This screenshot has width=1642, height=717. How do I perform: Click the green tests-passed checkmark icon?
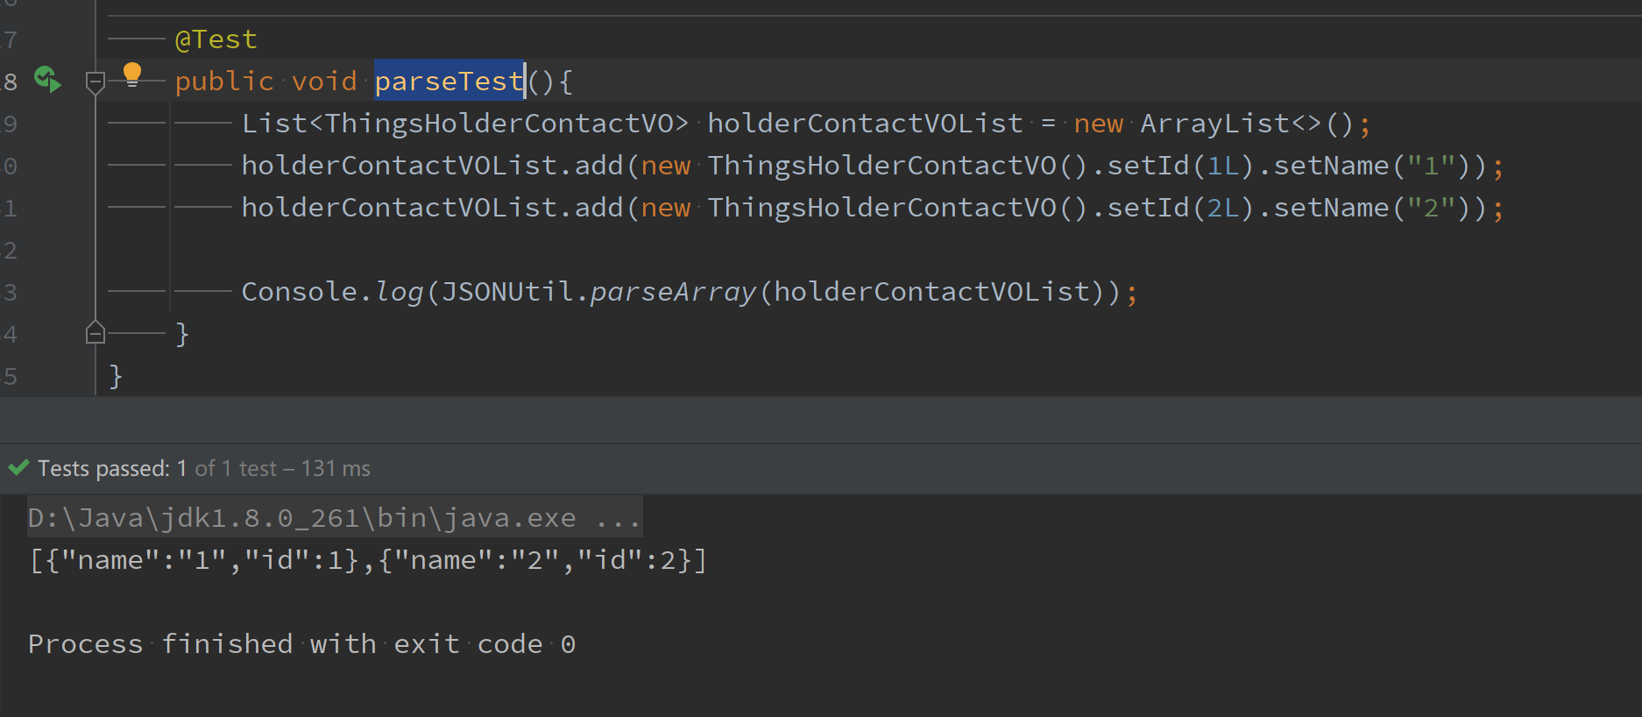coord(18,467)
